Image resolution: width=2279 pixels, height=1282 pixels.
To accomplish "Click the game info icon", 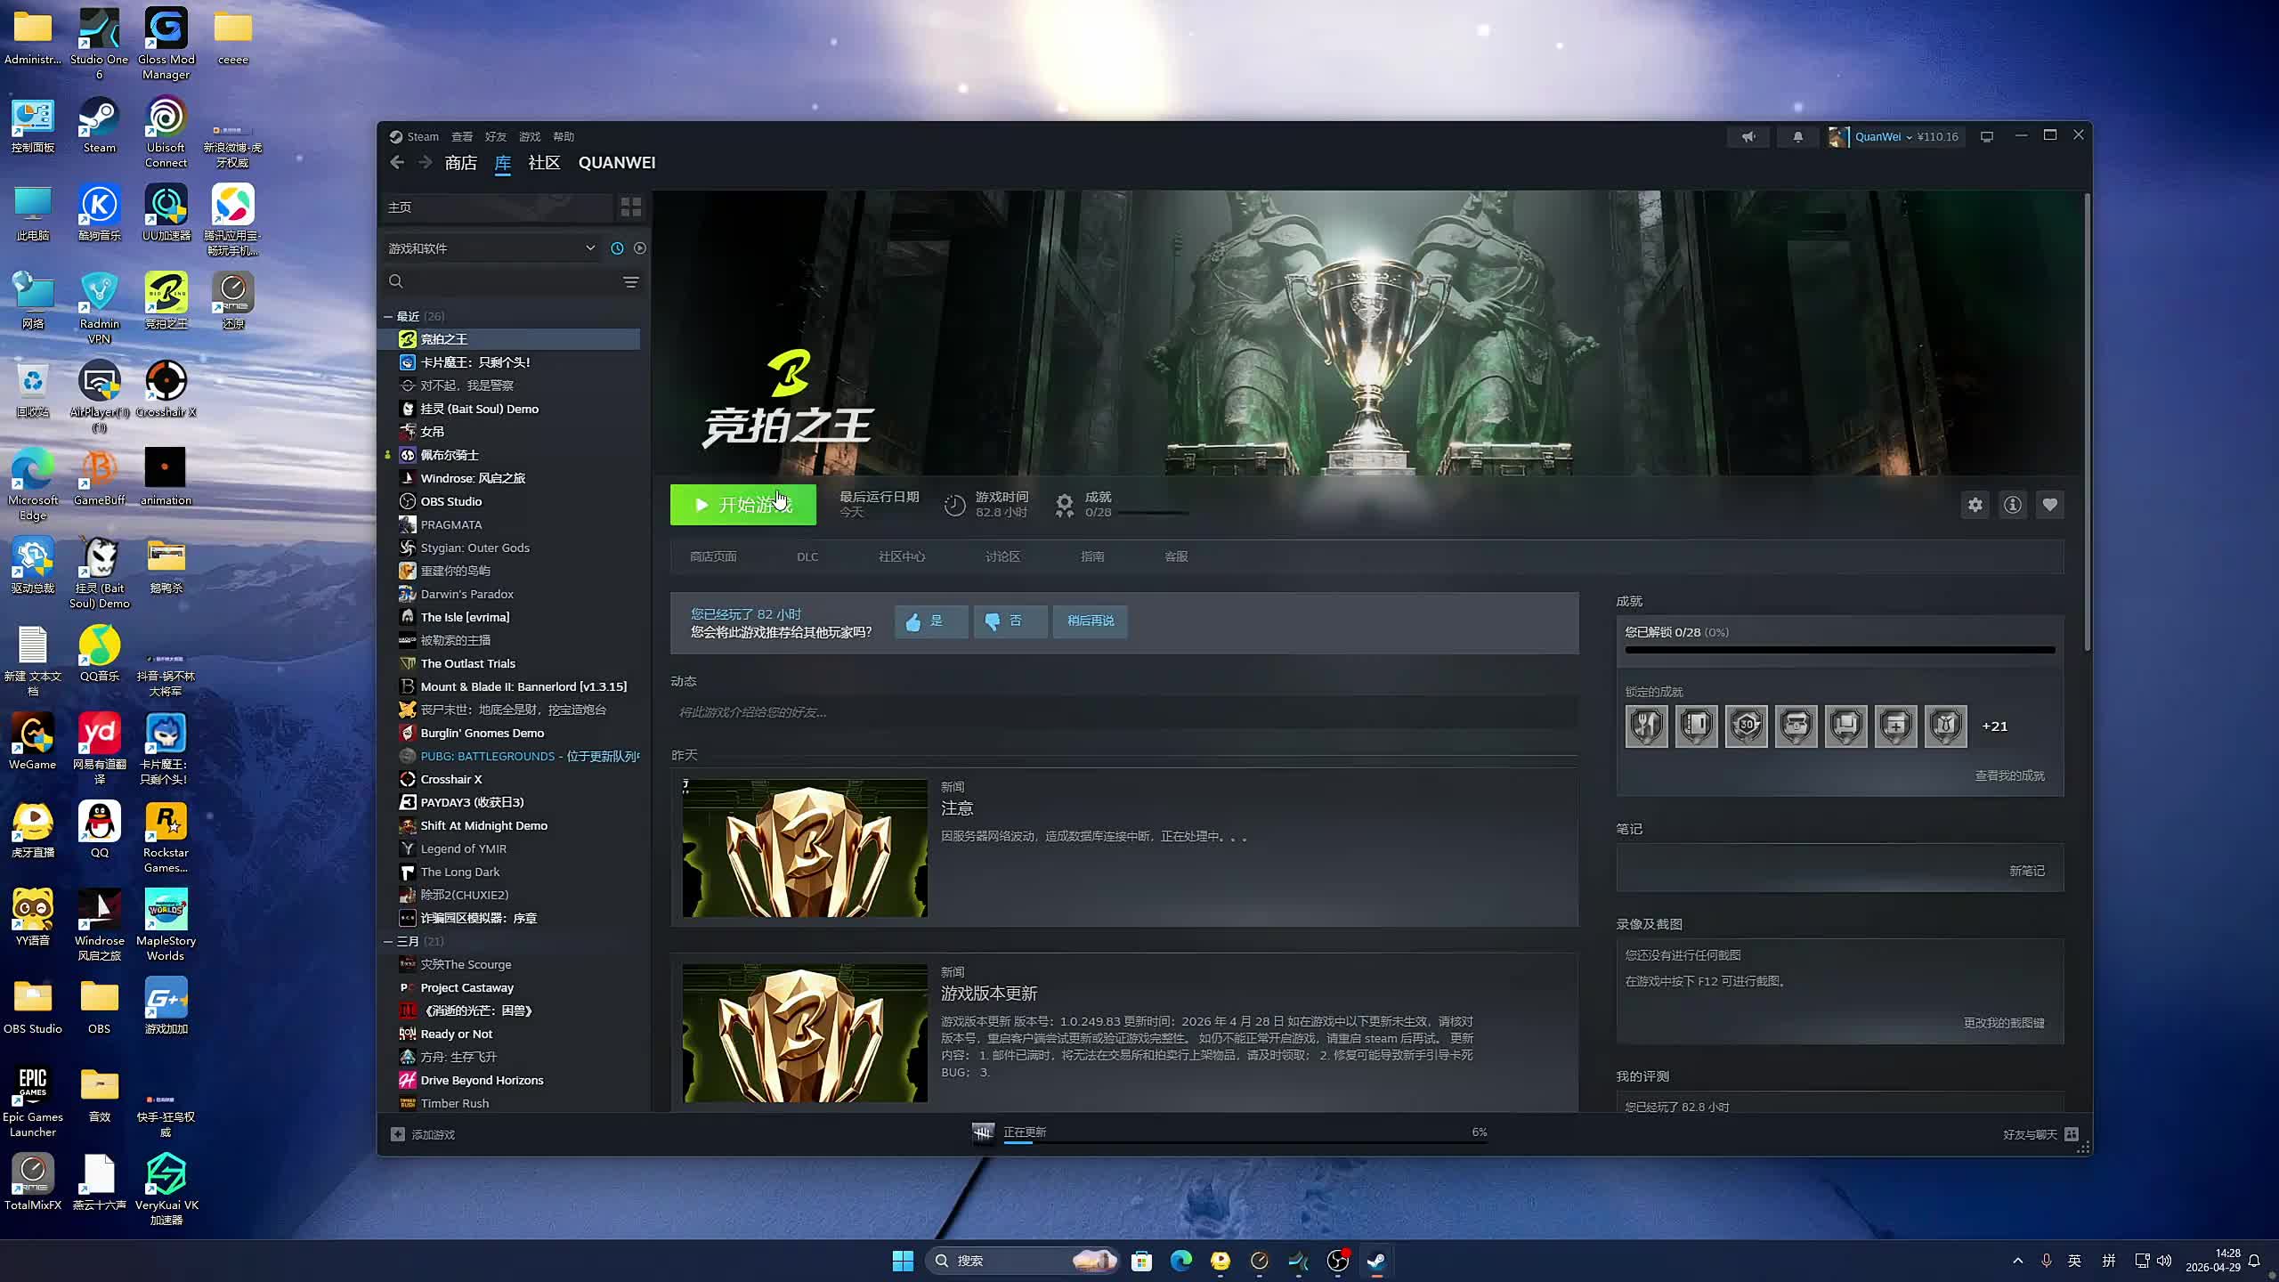I will (2012, 505).
